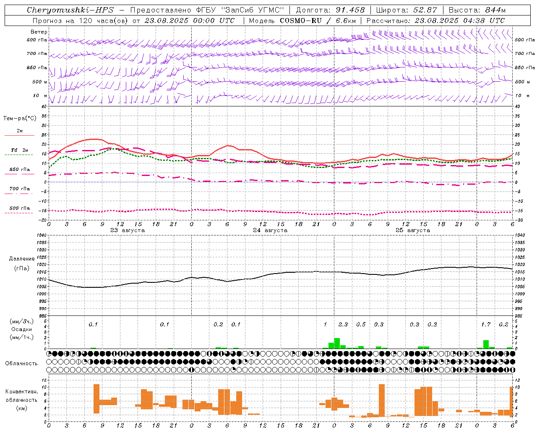Select the provider text ФГБУ "ЗапСиб УГМС"
The height and width of the screenshot is (429, 537).
tap(240, 10)
